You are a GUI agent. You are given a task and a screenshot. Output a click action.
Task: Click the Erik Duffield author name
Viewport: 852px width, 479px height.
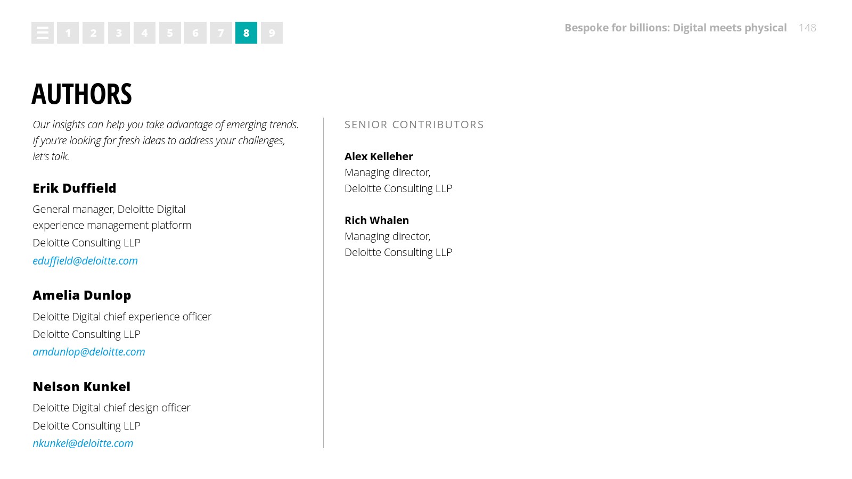[x=75, y=188]
